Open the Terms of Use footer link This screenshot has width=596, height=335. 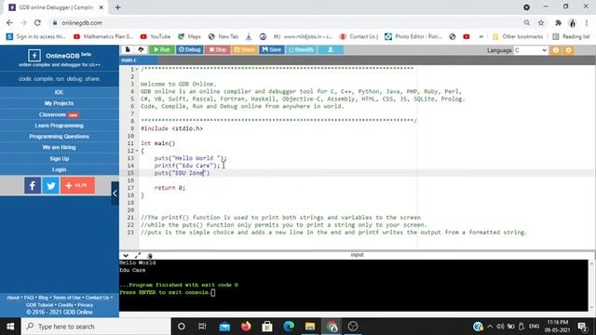click(x=67, y=298)
